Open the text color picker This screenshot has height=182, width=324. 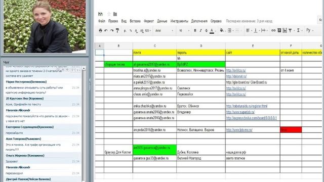tap(212, 31)
